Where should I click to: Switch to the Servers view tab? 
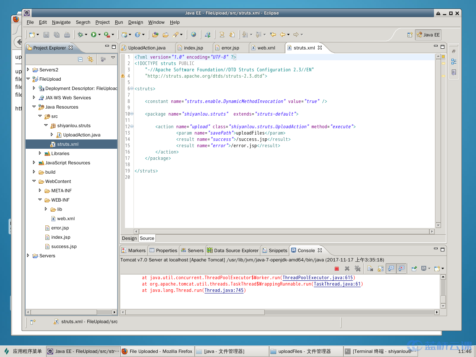pos(192,251)
